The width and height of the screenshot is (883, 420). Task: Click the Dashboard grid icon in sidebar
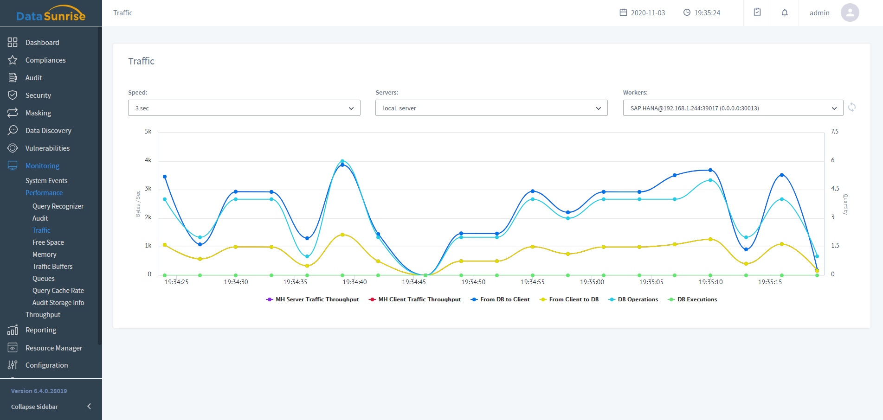click(13, 43)
